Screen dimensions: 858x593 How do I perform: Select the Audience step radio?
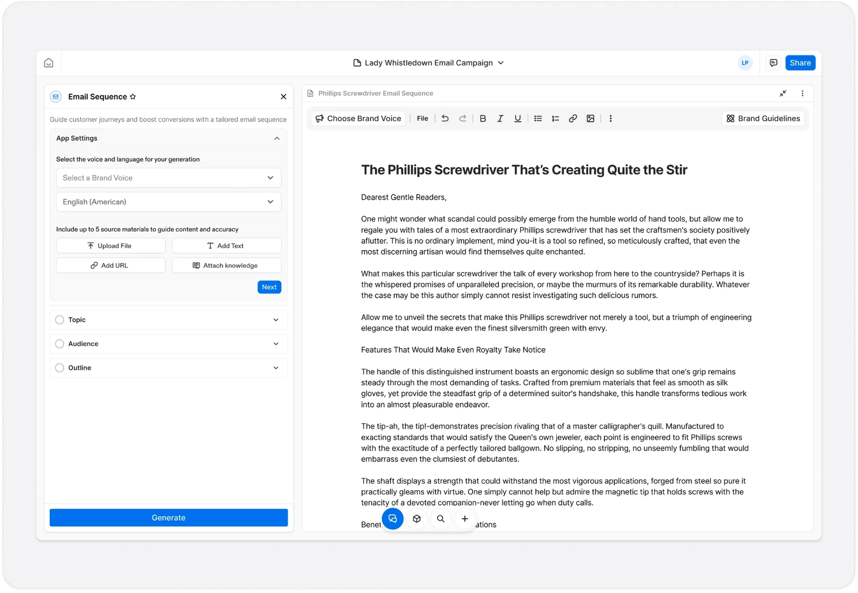click(x=60, y=344)
